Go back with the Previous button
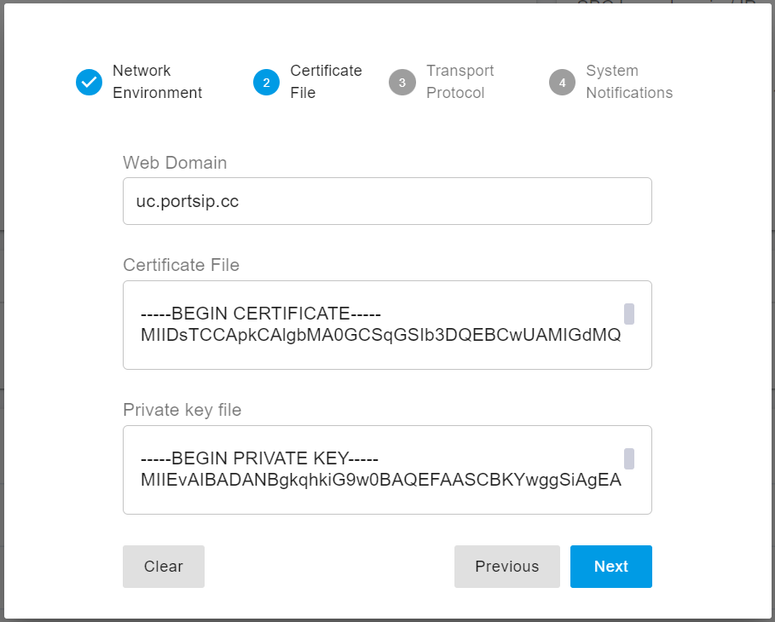 point(506,567)
